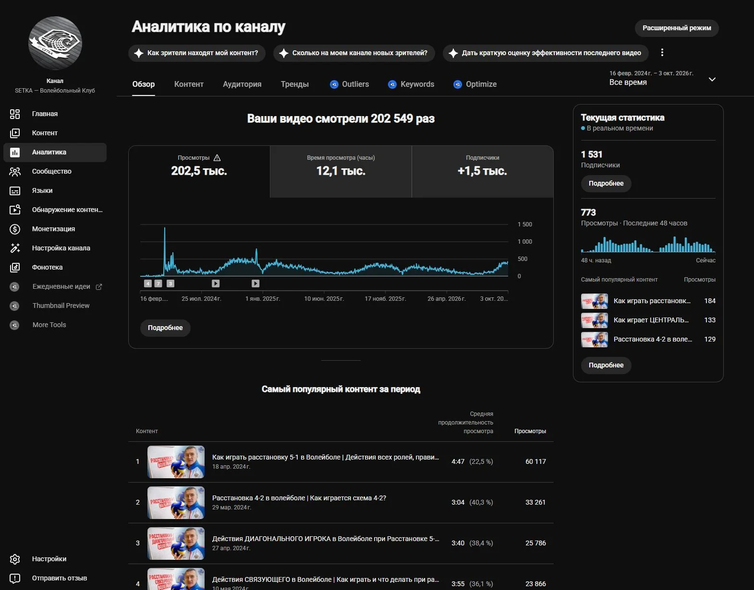Screen dimensions: 754x590
Task: Click the channel avatar logo
Action: [55, 43]
